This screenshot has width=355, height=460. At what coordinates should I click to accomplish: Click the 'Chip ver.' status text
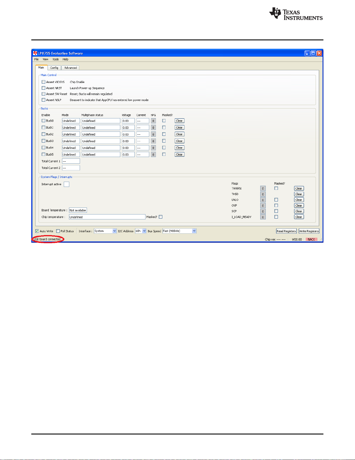point(275,239)
